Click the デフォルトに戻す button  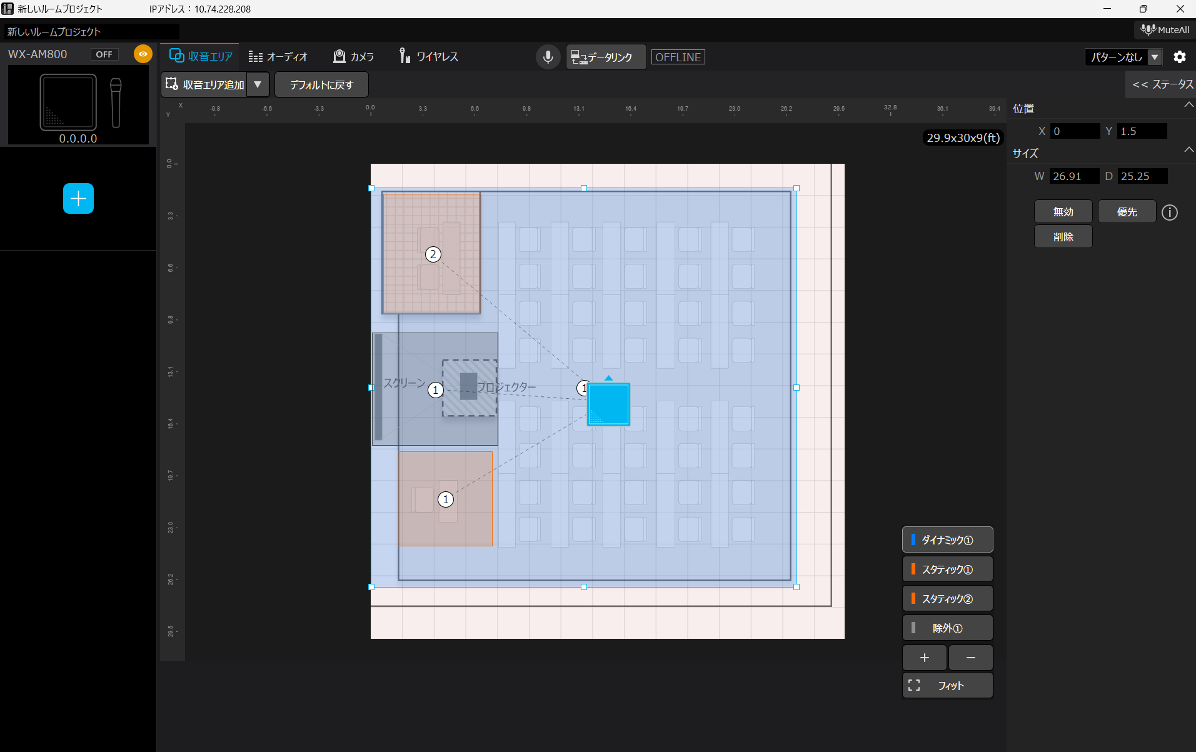coord(321,84)
